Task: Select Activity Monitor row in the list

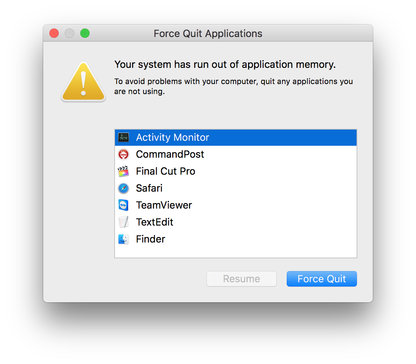Action: (235, 137)
